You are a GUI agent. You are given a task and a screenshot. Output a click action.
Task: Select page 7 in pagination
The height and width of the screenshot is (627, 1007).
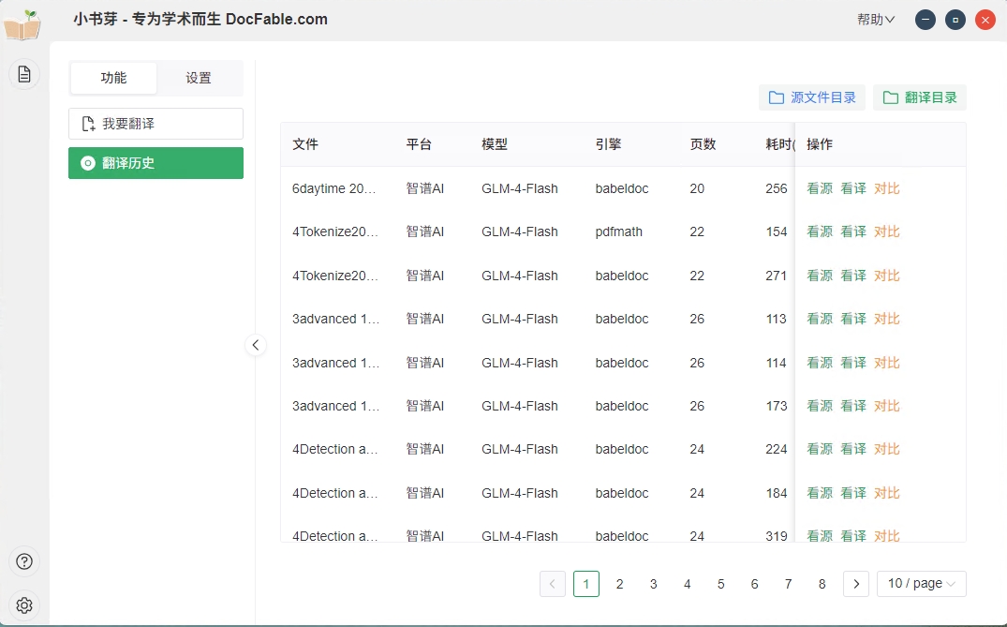point(789,584)
